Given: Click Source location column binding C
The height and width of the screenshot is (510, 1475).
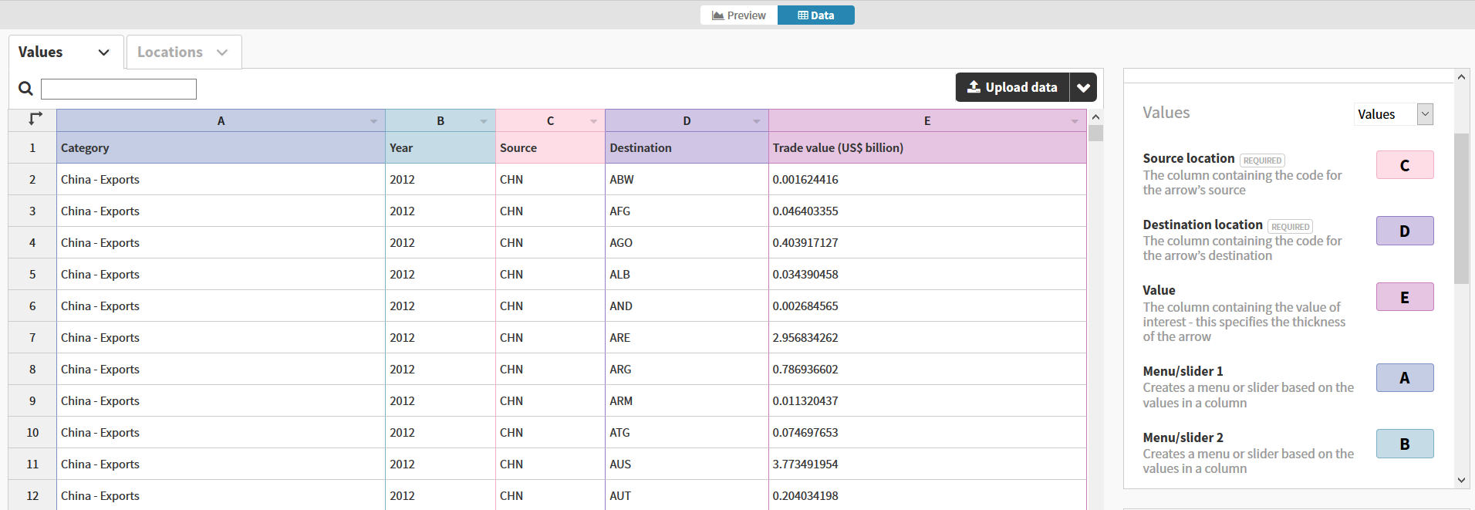Looking at the screenshot, I should coord(1405,165).
